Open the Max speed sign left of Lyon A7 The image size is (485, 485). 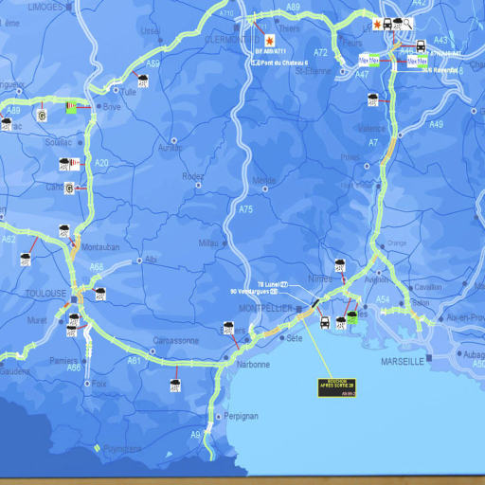tap(369, 61)
